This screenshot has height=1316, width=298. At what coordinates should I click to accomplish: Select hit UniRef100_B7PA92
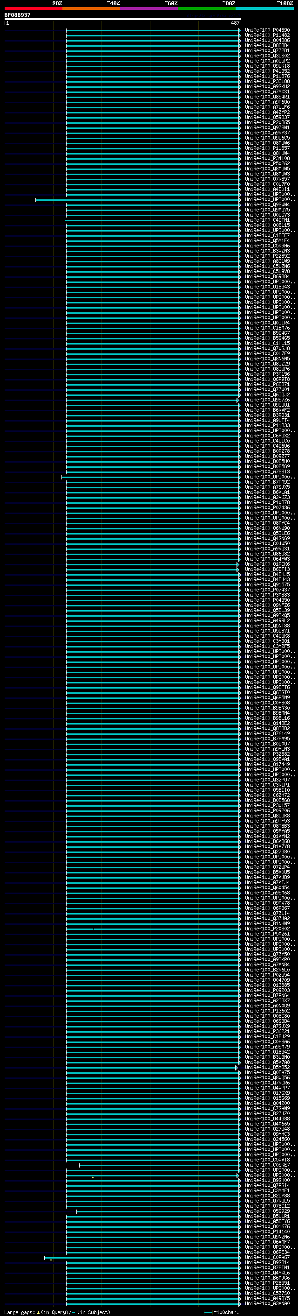[267, 482]
